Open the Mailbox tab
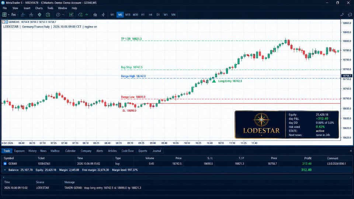354x199 pixels. click(x=55, y=151)
